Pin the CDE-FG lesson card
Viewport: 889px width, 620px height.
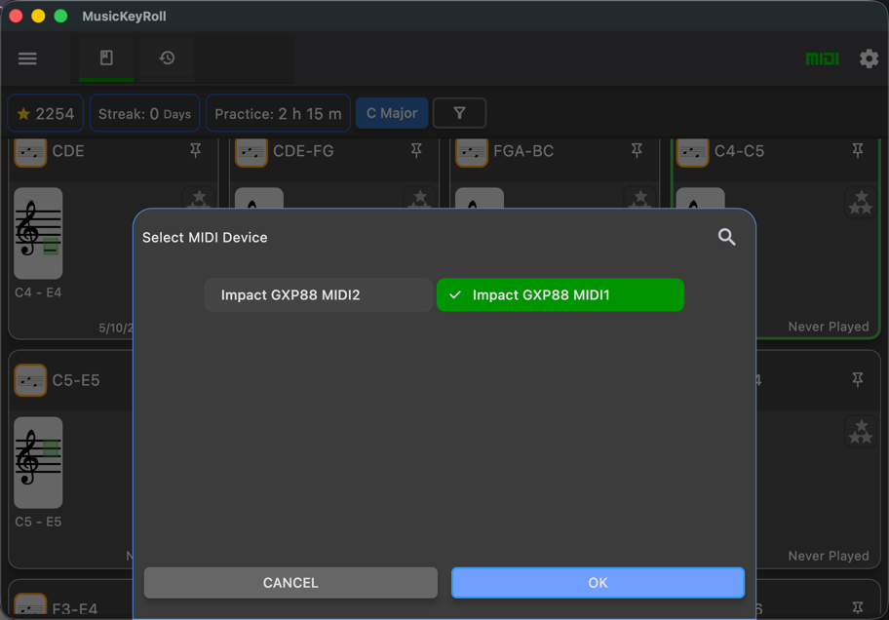pos(416,150)
